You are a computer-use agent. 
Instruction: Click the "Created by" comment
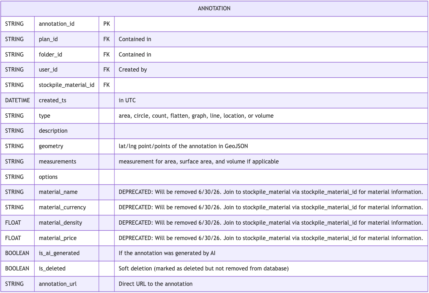tap(133, 69)
